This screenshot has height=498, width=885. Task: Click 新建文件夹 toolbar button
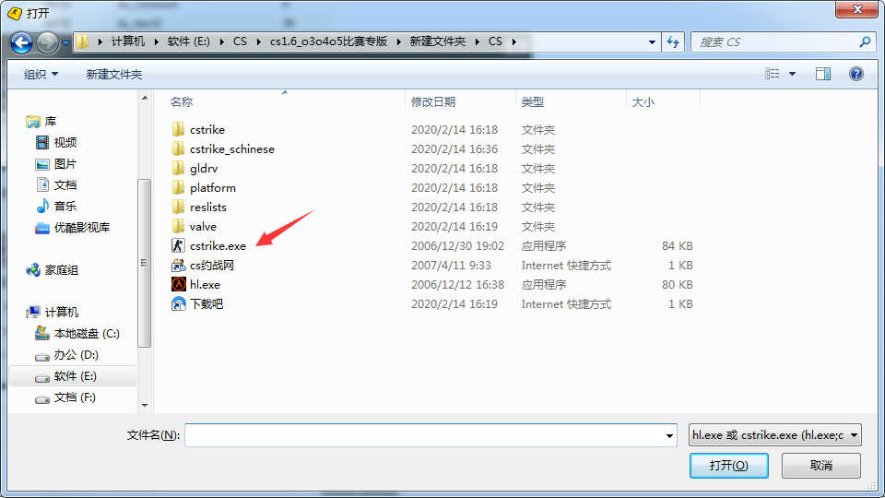pyautogui.click(x=113, y=74)
